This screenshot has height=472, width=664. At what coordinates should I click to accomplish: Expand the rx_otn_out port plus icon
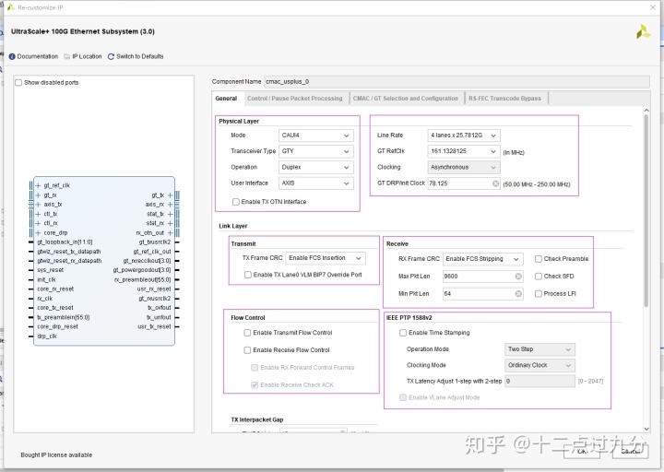tap(170, 233)
